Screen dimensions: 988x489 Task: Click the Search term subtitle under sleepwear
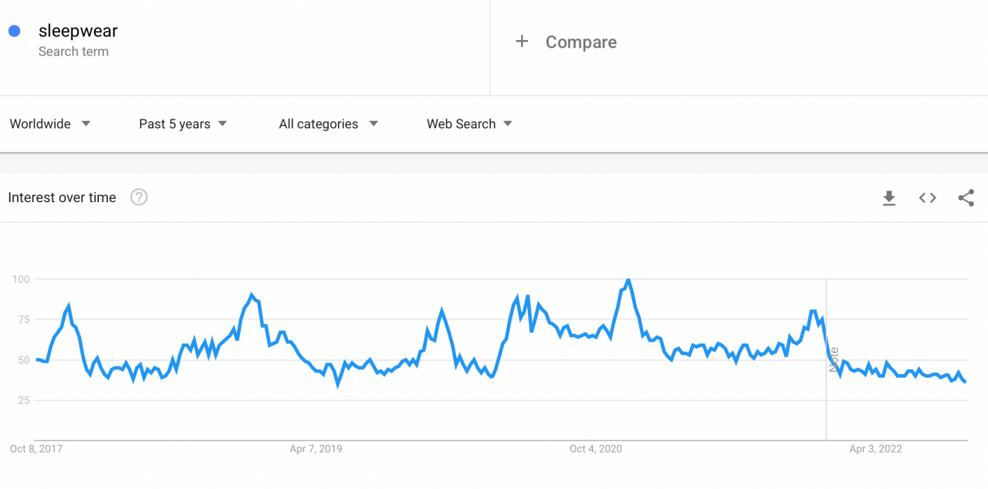pyautogui.click(x=73, y=51)
